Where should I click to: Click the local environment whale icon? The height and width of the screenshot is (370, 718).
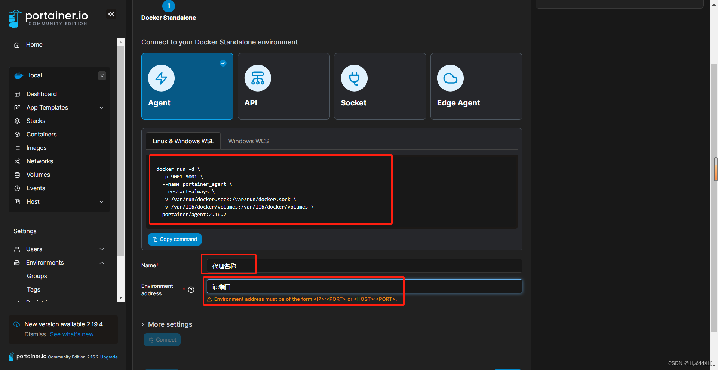19,75
